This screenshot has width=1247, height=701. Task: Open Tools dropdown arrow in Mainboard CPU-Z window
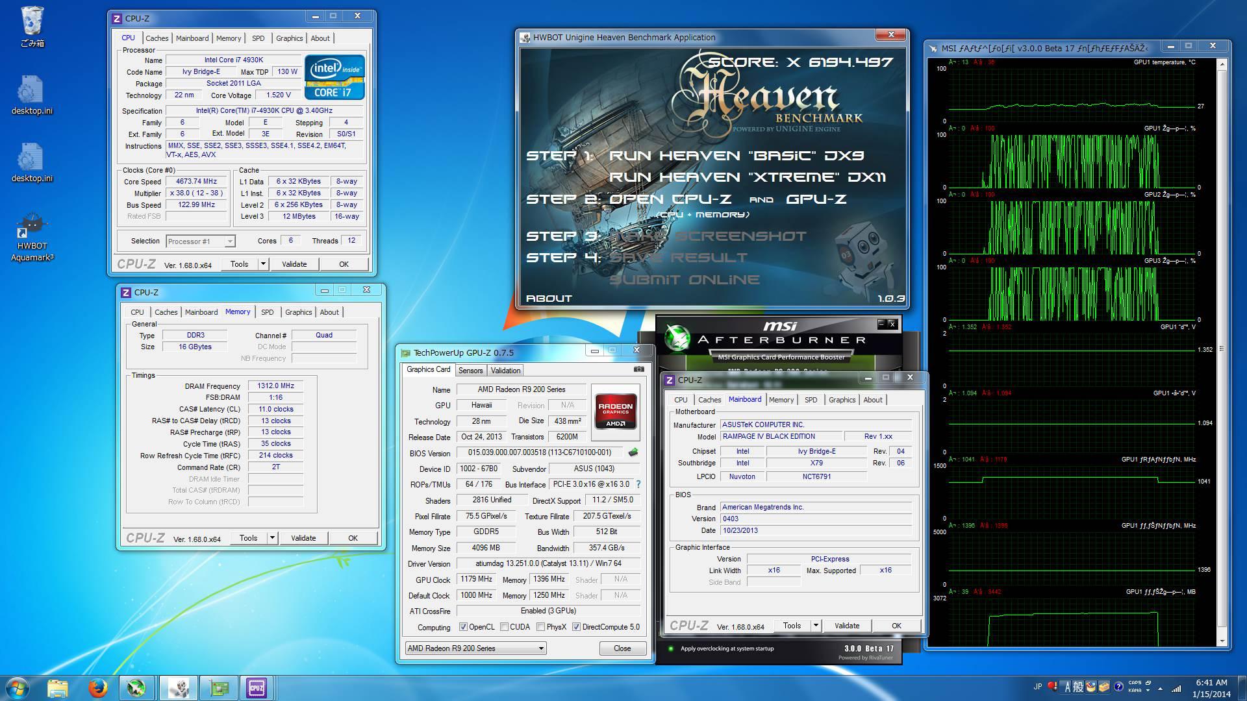coord(816,626)
